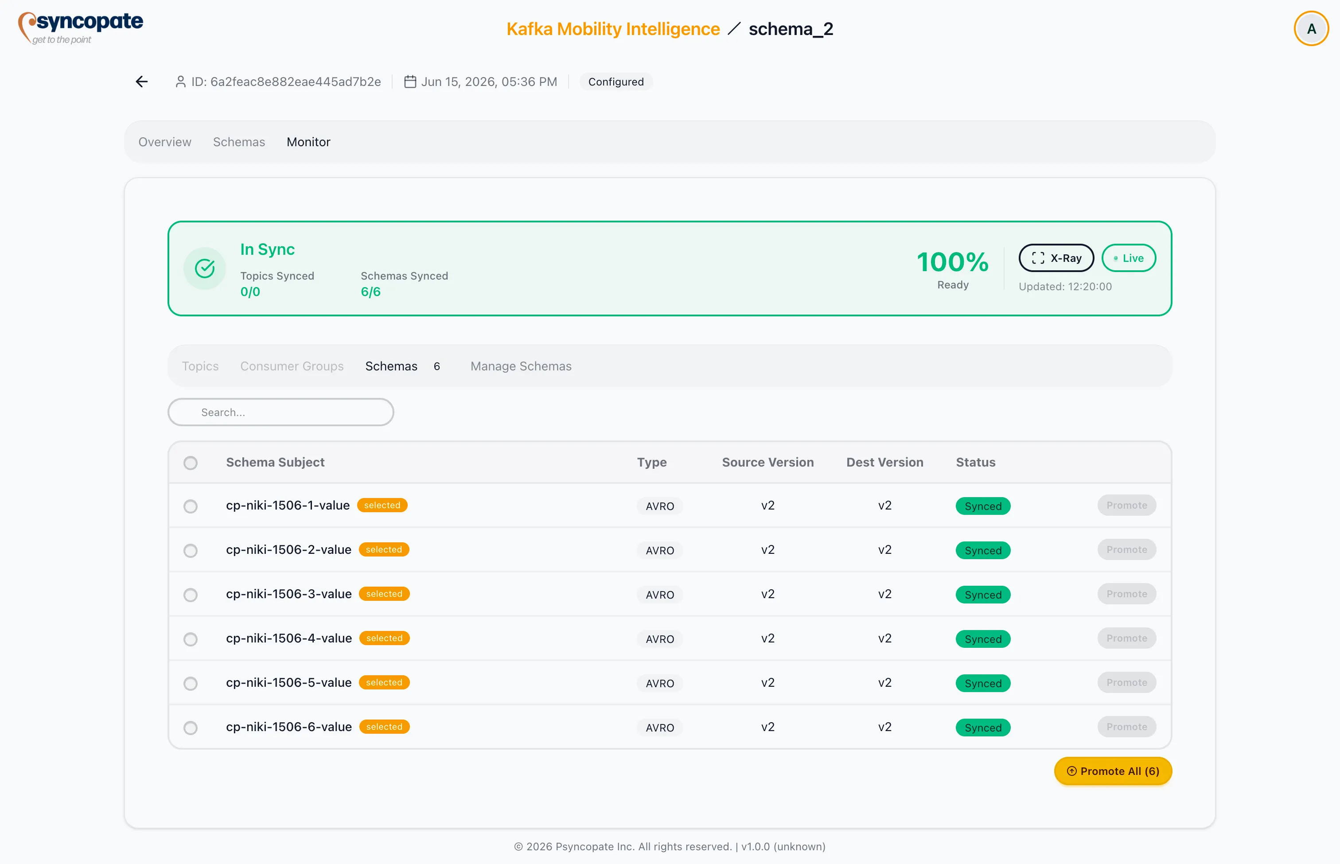
Task: Click the selected badge on cp-niki-1506-1-value
Action: click(x=382, y=505)
